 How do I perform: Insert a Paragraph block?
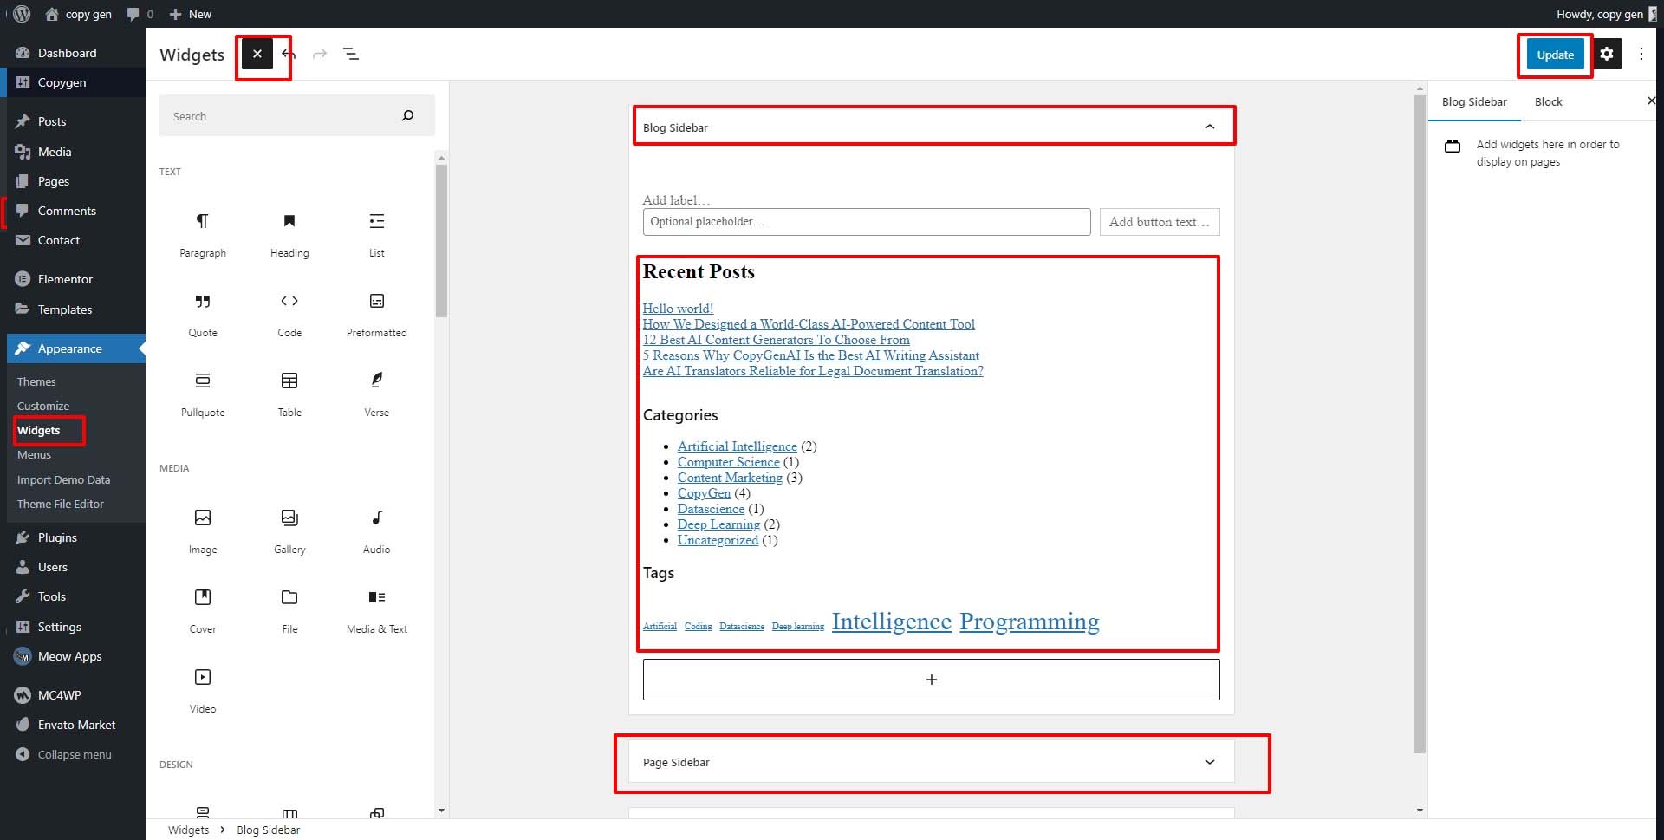coord(203,234)
